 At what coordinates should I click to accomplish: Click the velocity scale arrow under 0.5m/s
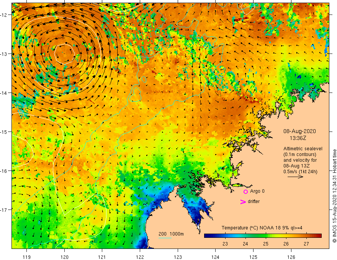coord(295,177)
